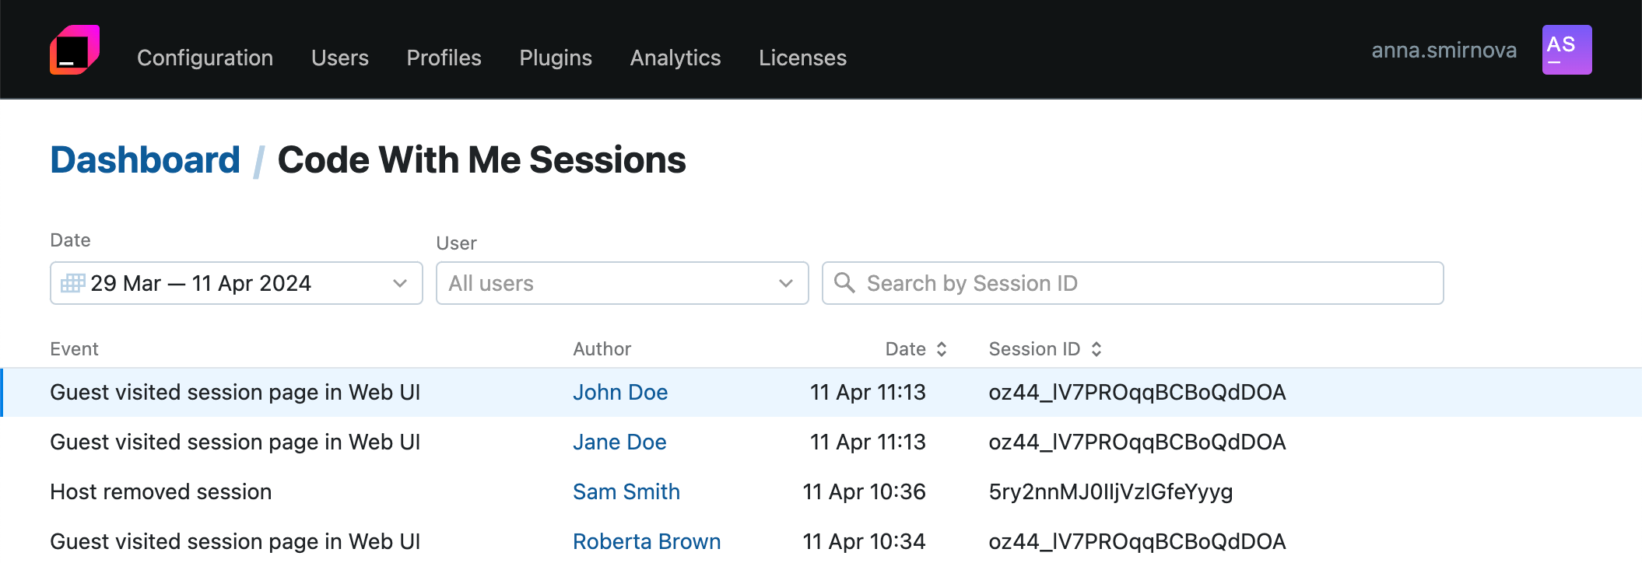The height and width of the screenshot is (563, 1642).
Task: Go to the Users section
Action: [x=339, y=58]
